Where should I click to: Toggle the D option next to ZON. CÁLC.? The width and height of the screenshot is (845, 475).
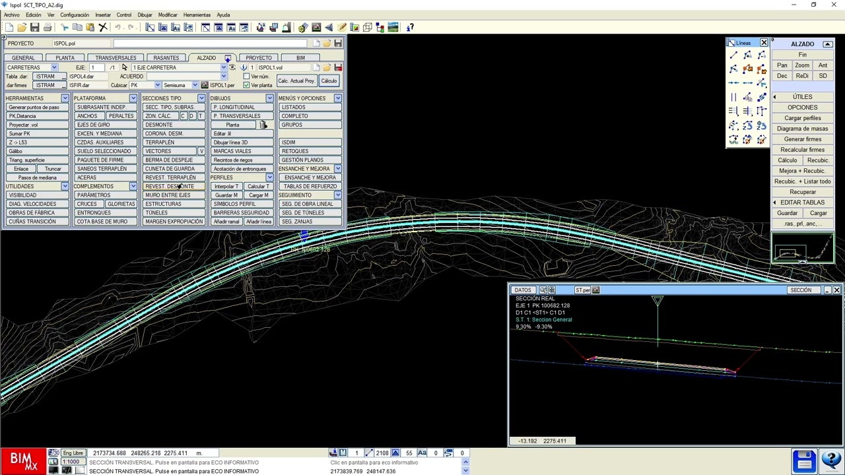[191, 116]
